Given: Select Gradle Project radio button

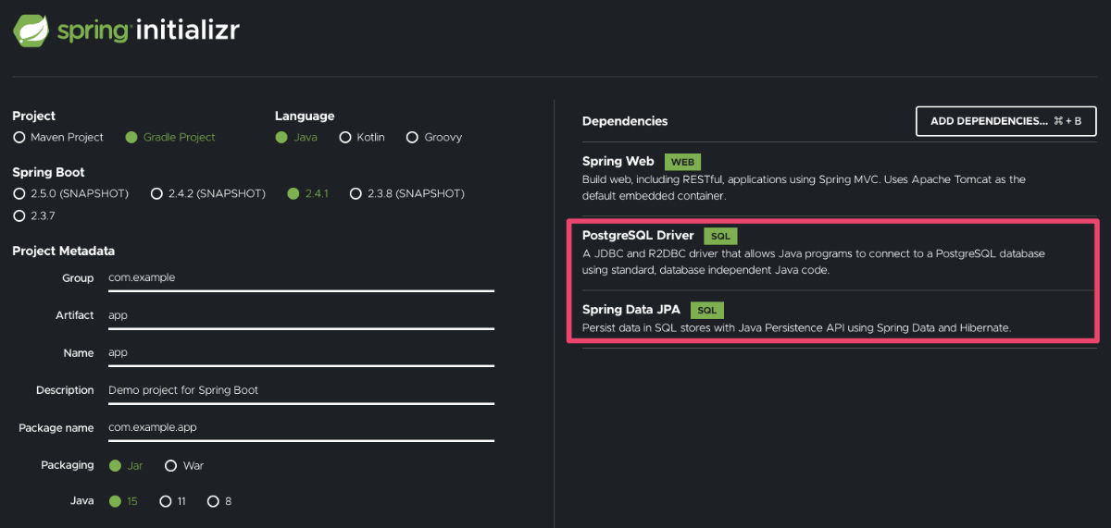Looking at the screenshot, I should [131, 137].
